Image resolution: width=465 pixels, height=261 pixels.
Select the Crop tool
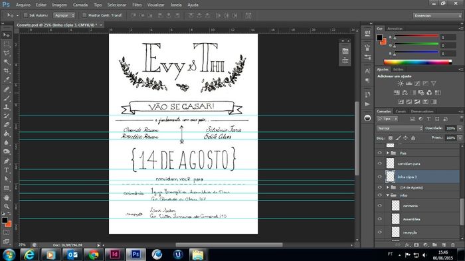[6, 70]
